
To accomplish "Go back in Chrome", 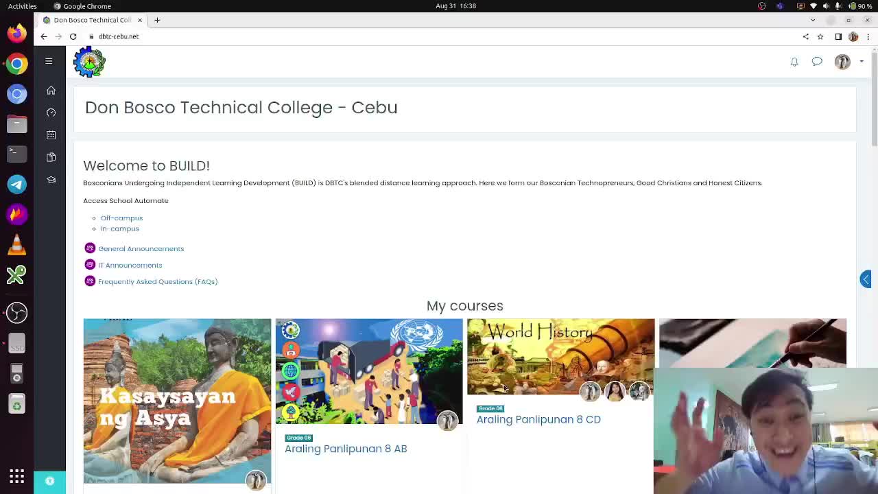I will (44, 36).
